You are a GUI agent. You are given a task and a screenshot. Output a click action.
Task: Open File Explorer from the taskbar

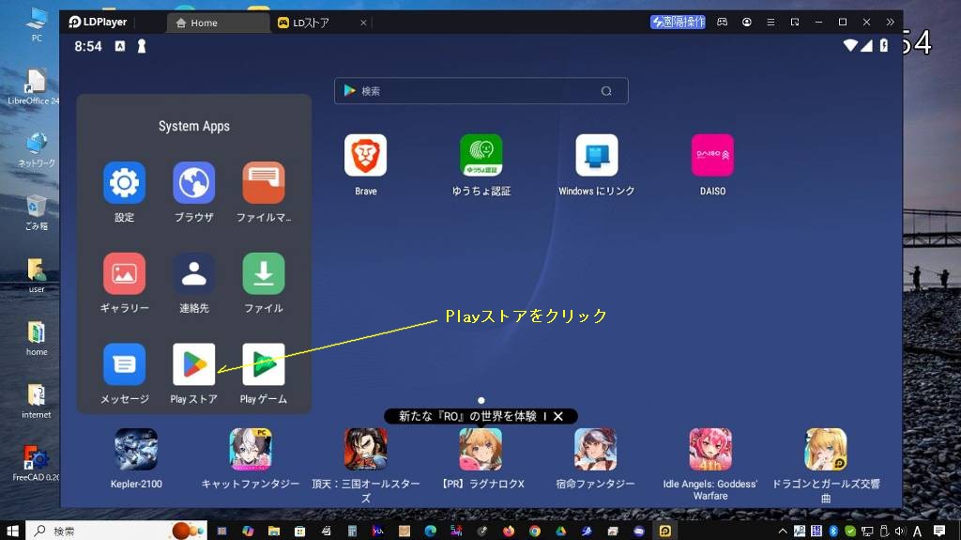(274, 531)
